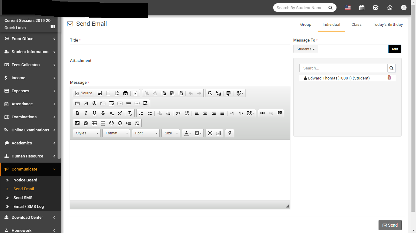Open the WhatsApp icon in the header
This screenshot has height=233, width=416.
(390, 8)
